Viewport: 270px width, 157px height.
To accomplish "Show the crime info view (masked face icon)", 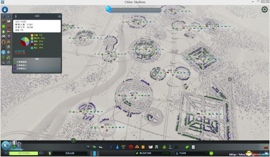I will (4, 47).
